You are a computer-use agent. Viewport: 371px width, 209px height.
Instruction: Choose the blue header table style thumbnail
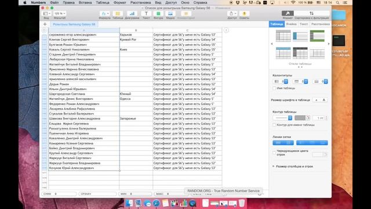(x=283, y=53)
